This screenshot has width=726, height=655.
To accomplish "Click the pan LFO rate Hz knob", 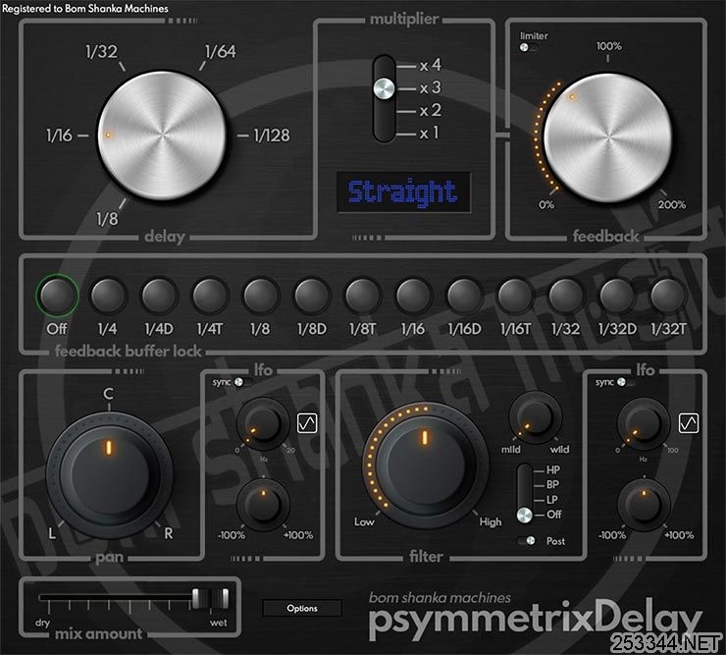I will (x=263, y=423).
